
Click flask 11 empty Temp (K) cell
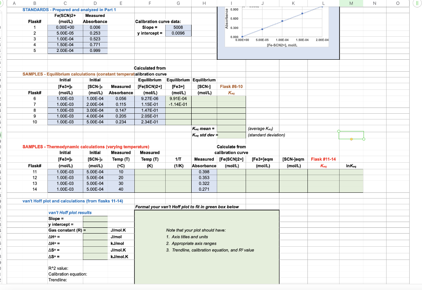pyautogui.click(x=150, y=172)
